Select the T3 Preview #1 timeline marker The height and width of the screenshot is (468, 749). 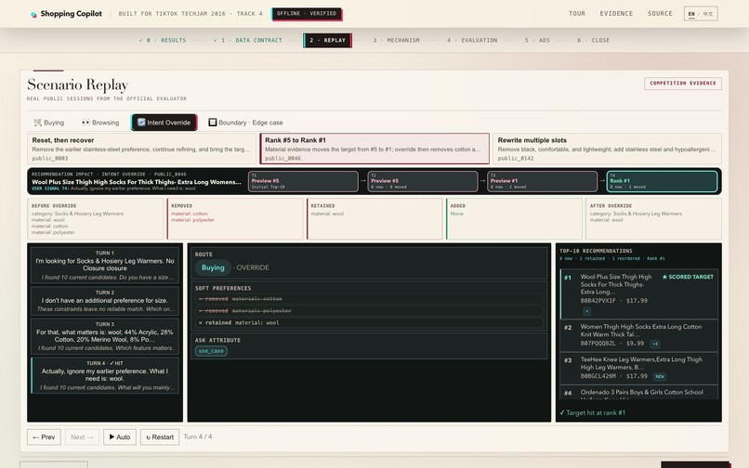click(542, 181)
